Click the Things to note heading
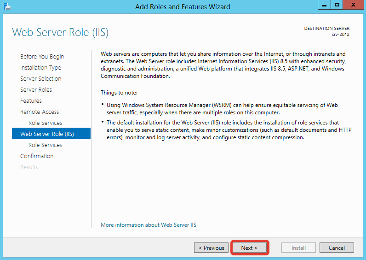Screen dimensions: 366x260 point(119,93)
